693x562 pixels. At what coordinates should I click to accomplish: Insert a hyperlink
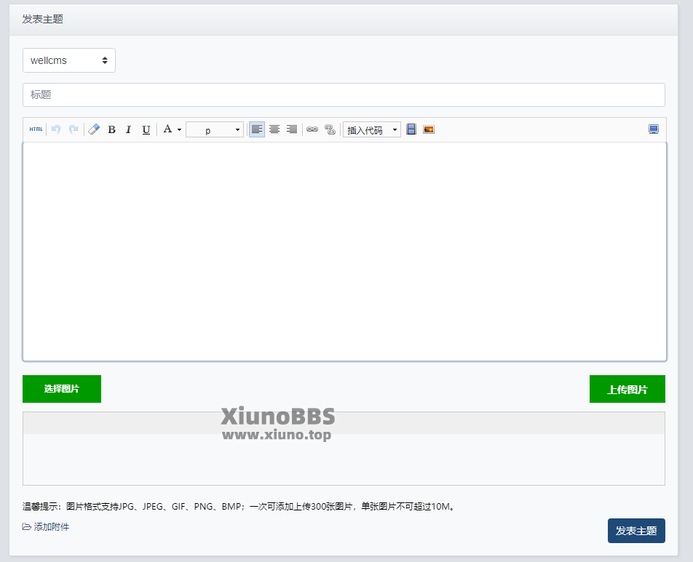312,129
